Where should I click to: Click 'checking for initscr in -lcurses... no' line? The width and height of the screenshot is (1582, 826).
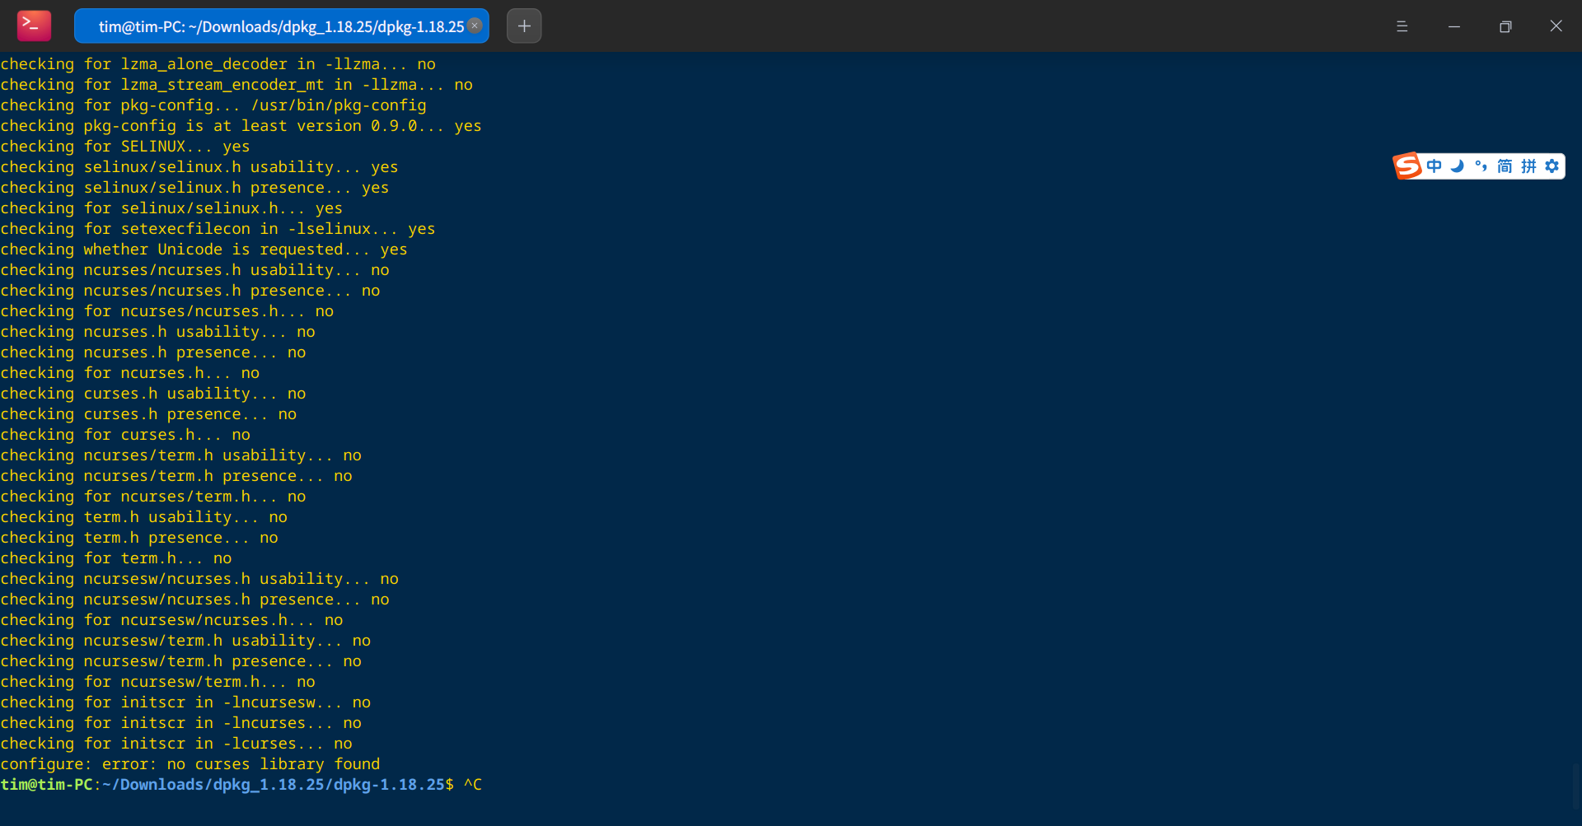[176, 744]
